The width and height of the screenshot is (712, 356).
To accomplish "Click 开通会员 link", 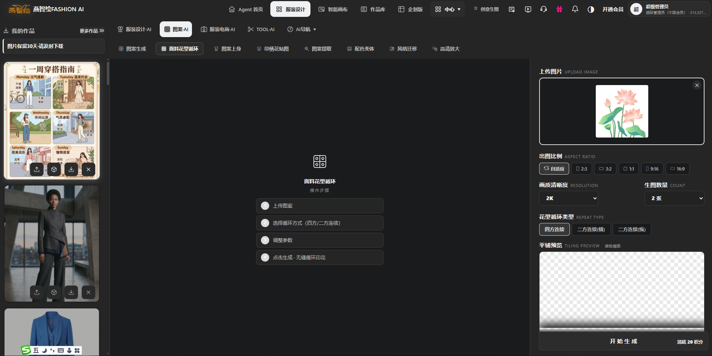I will click(613, 9).
